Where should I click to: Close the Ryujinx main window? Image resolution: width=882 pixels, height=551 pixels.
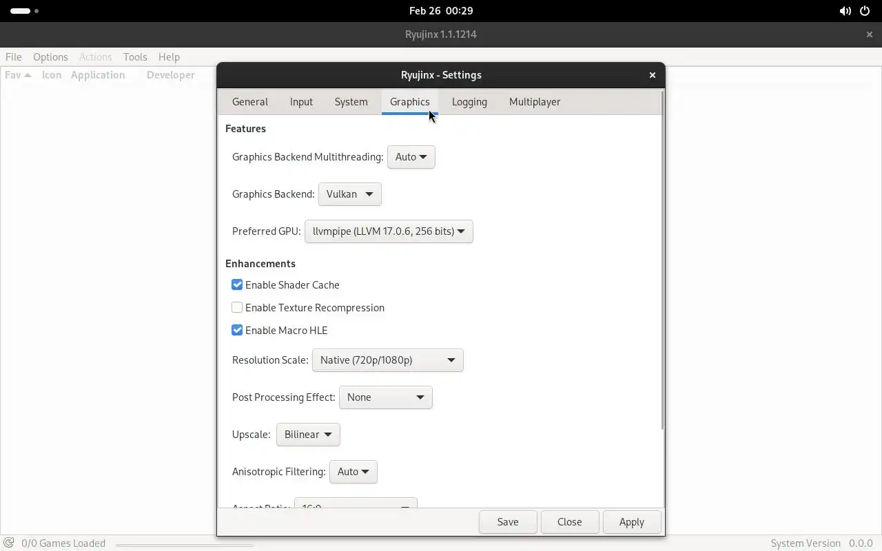pos(869,34)
